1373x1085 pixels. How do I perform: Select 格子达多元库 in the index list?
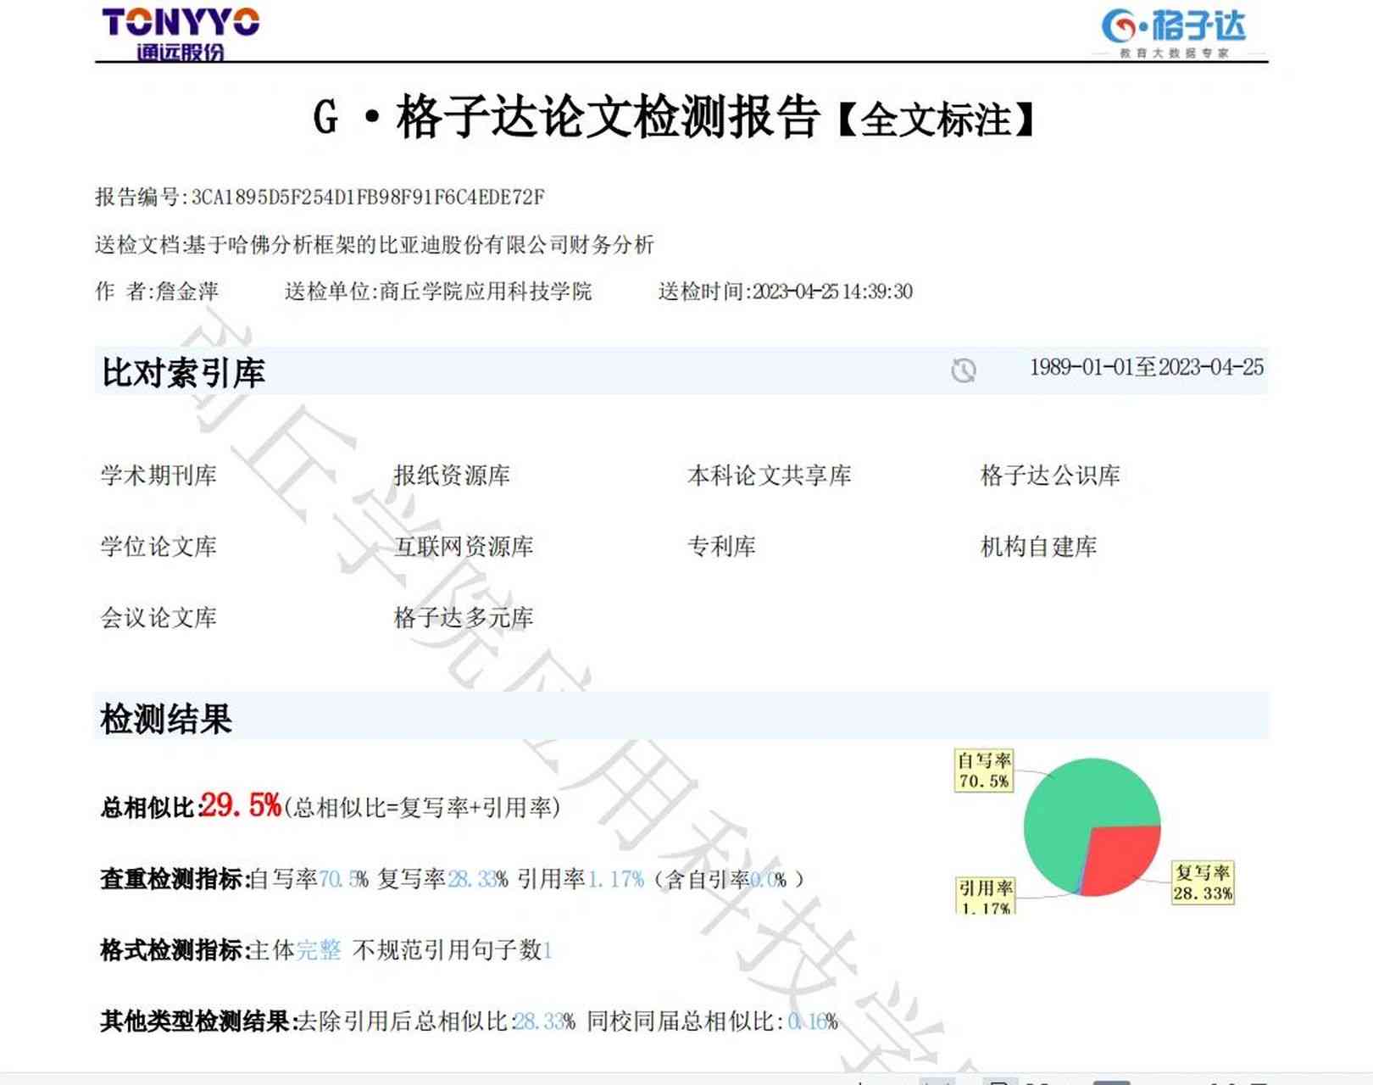point(464,618)
